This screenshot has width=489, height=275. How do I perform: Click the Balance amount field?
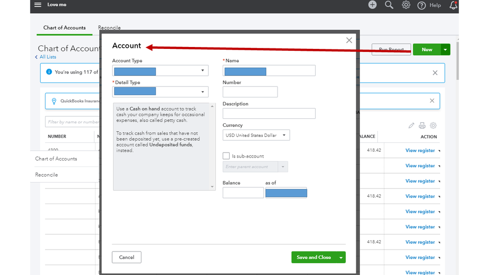[243, 193]
